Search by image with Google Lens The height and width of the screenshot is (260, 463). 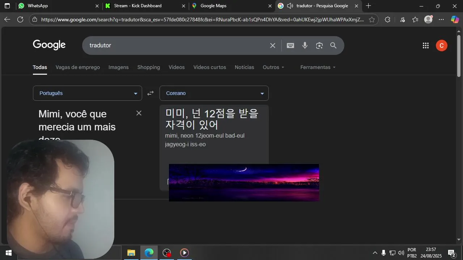coord(319,45)
